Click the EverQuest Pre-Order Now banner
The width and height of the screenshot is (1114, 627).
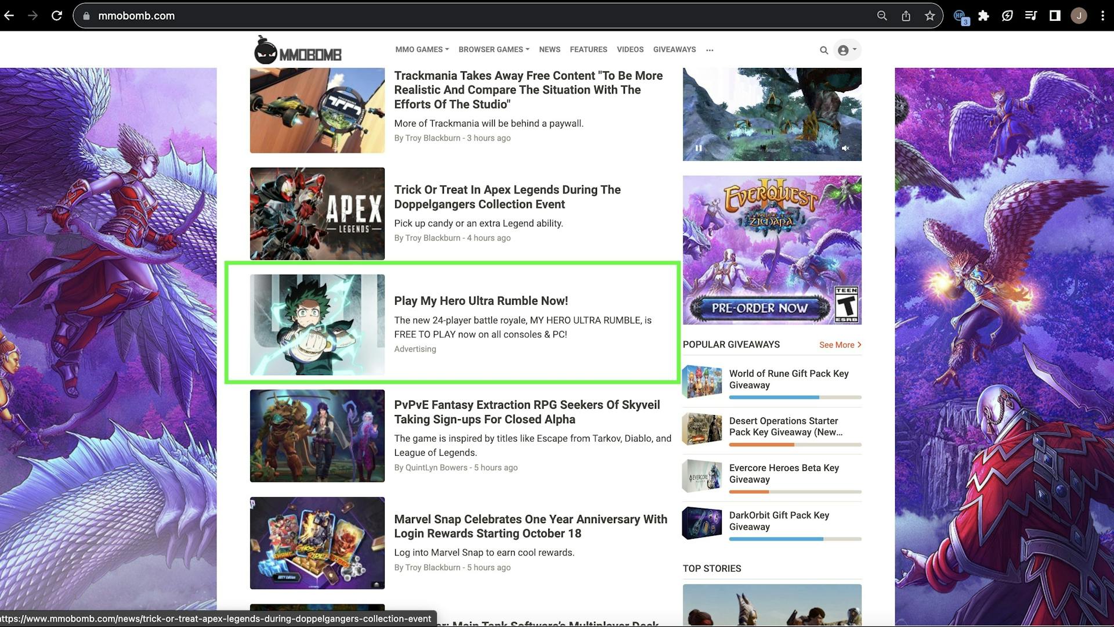(772, 250)
